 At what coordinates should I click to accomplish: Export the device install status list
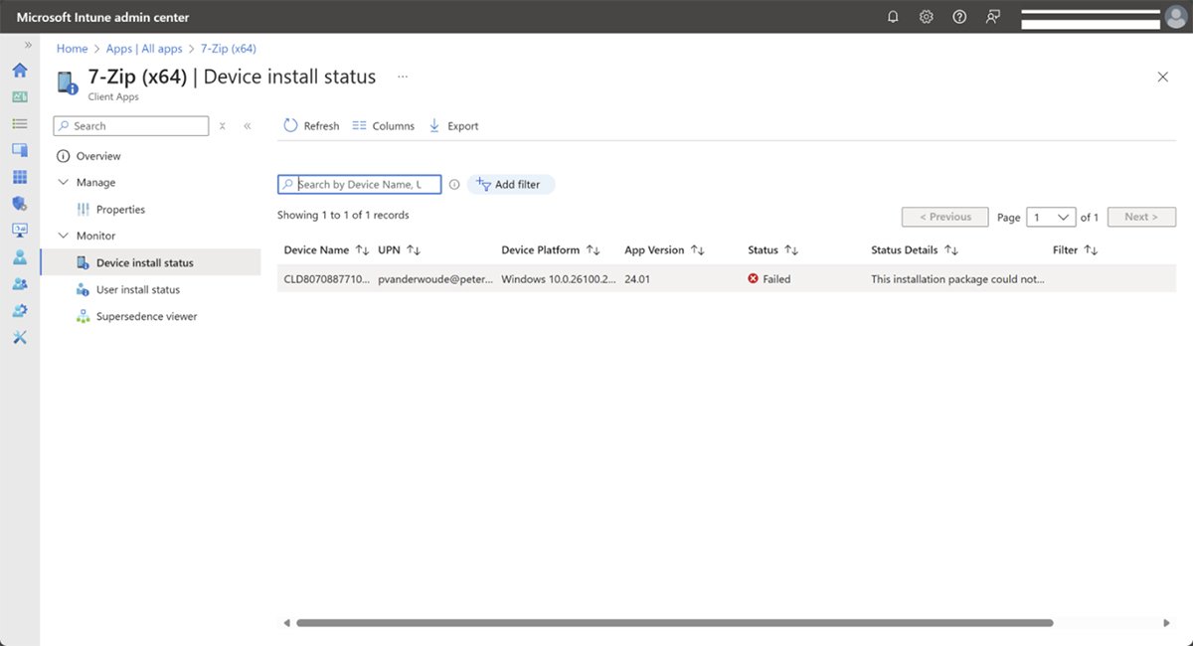coord(453,126)
